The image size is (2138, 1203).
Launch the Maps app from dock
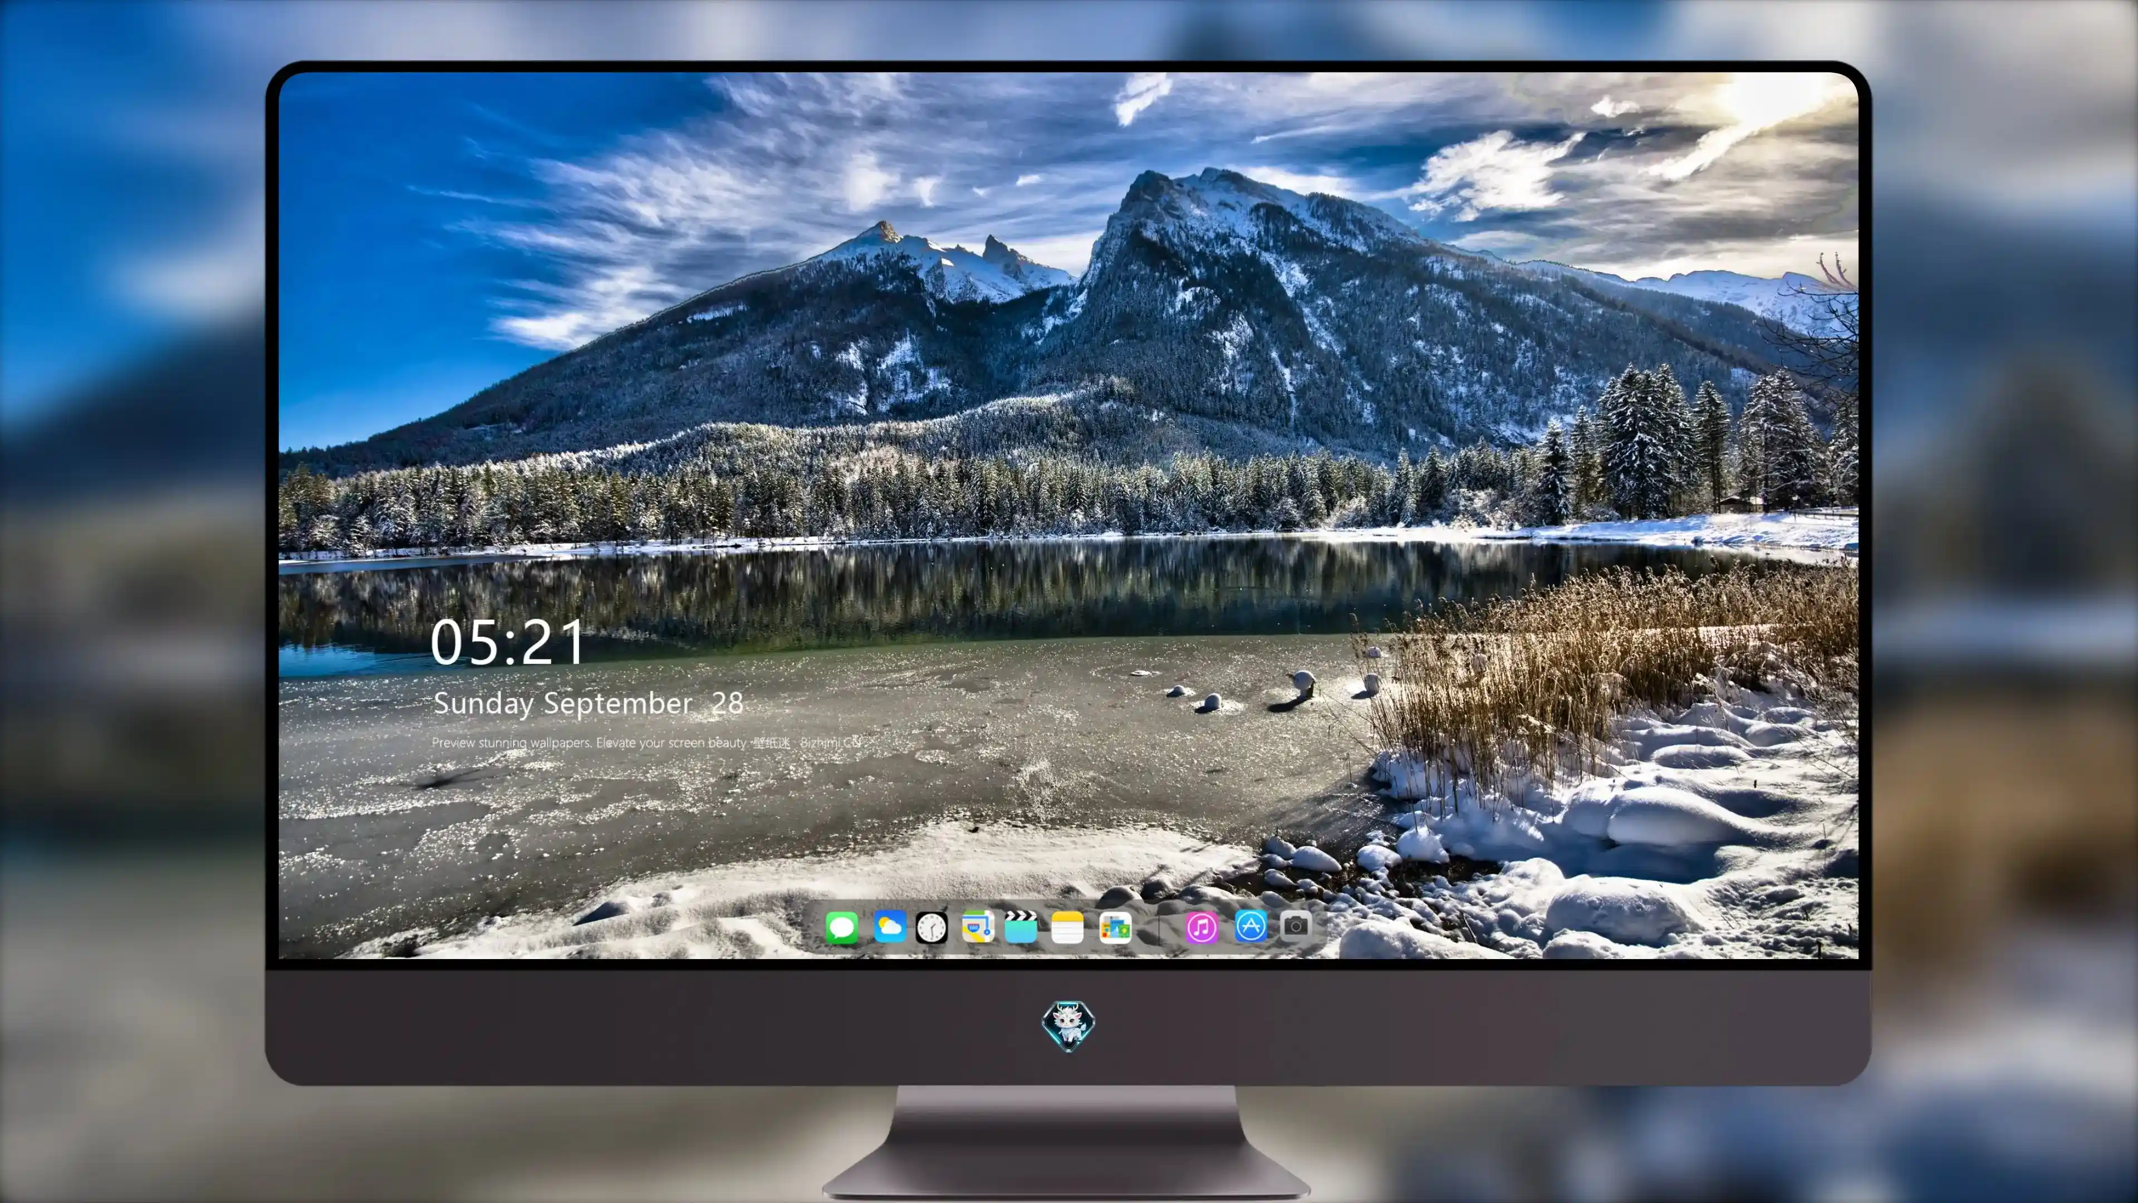coord(978,927)
